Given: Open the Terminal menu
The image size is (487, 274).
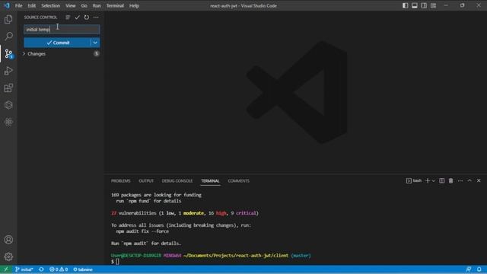Looking at the screenshot, I should coord(115,5).
